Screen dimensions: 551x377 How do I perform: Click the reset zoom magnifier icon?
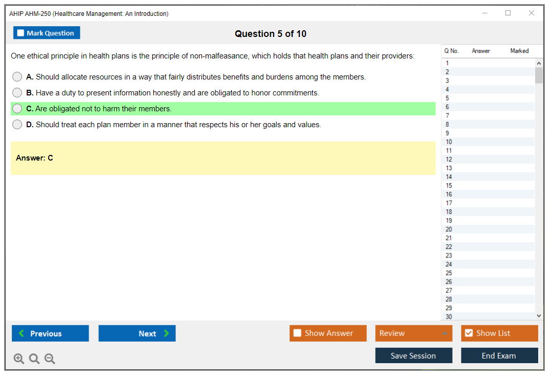(34, 359)
